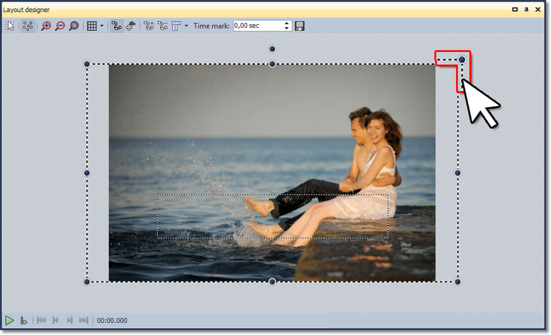Click the remove motion path point icon
This screenshot has height=335, width=551.
click(x=162, y=26)
